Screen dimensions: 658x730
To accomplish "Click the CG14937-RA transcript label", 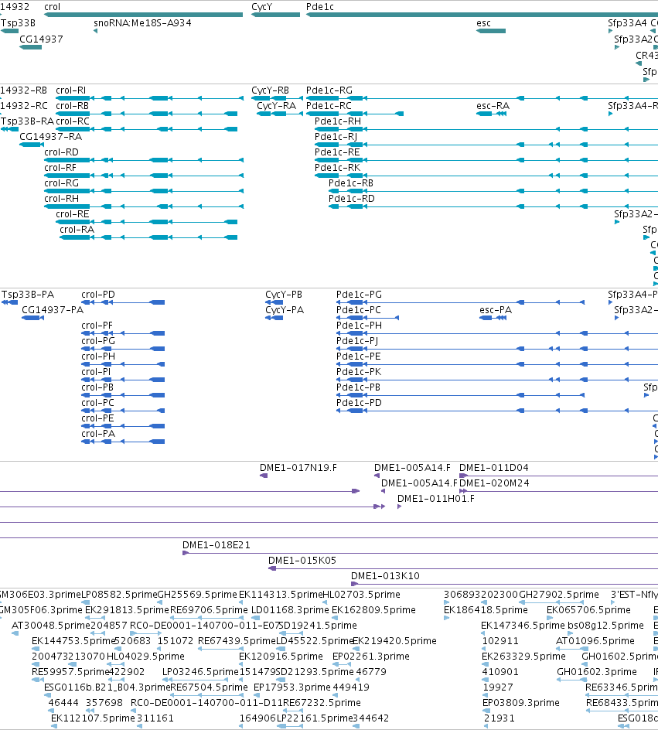I will coord(51,136).
